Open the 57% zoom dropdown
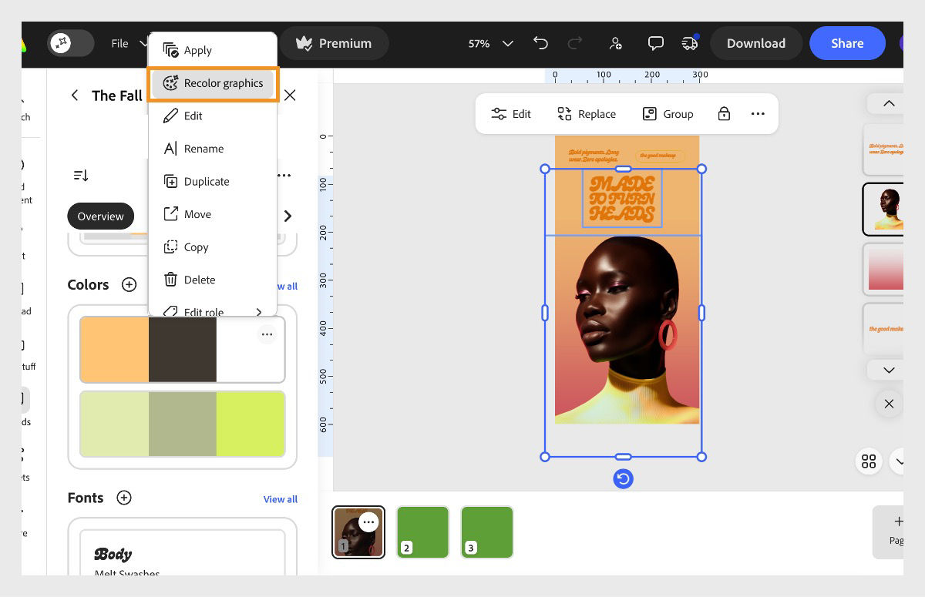Screen dimensions: 925x597 (x=490, y=43)
